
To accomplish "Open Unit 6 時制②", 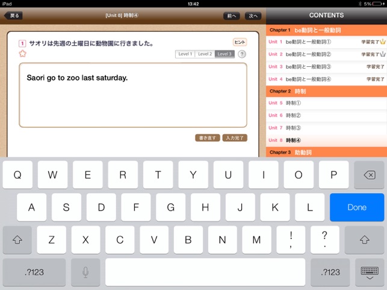I will click(x=326, y=116).
